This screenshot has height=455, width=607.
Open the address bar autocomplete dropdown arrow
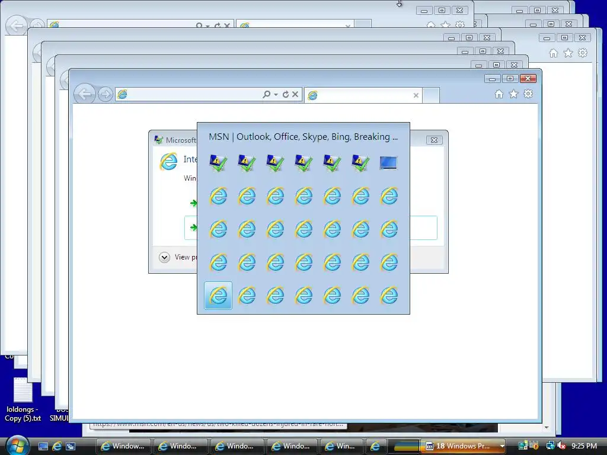[276, 94]
